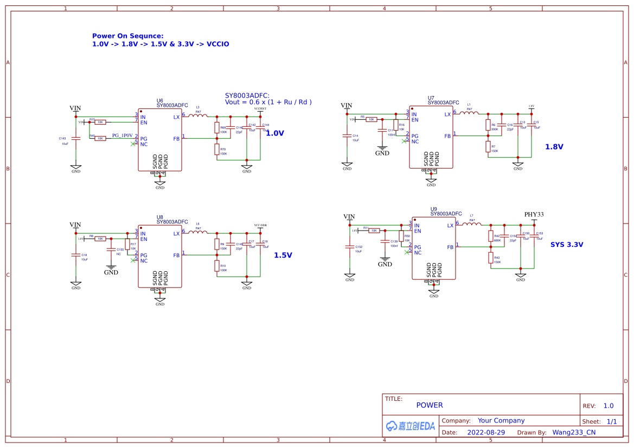Click the SYS 3.3V label

click(566, 245)
